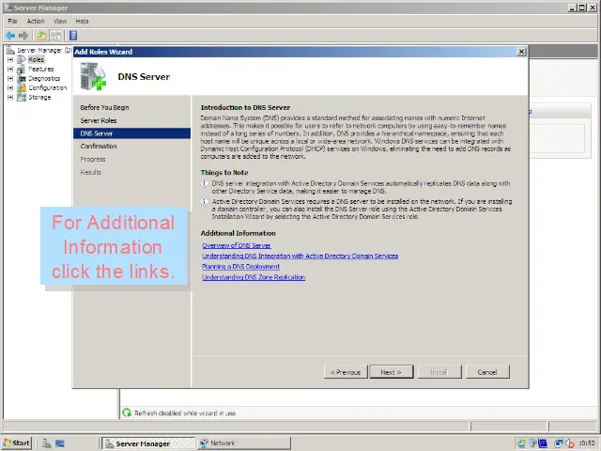
Task: Click the Features node icon
Action: tap(22, 69)
